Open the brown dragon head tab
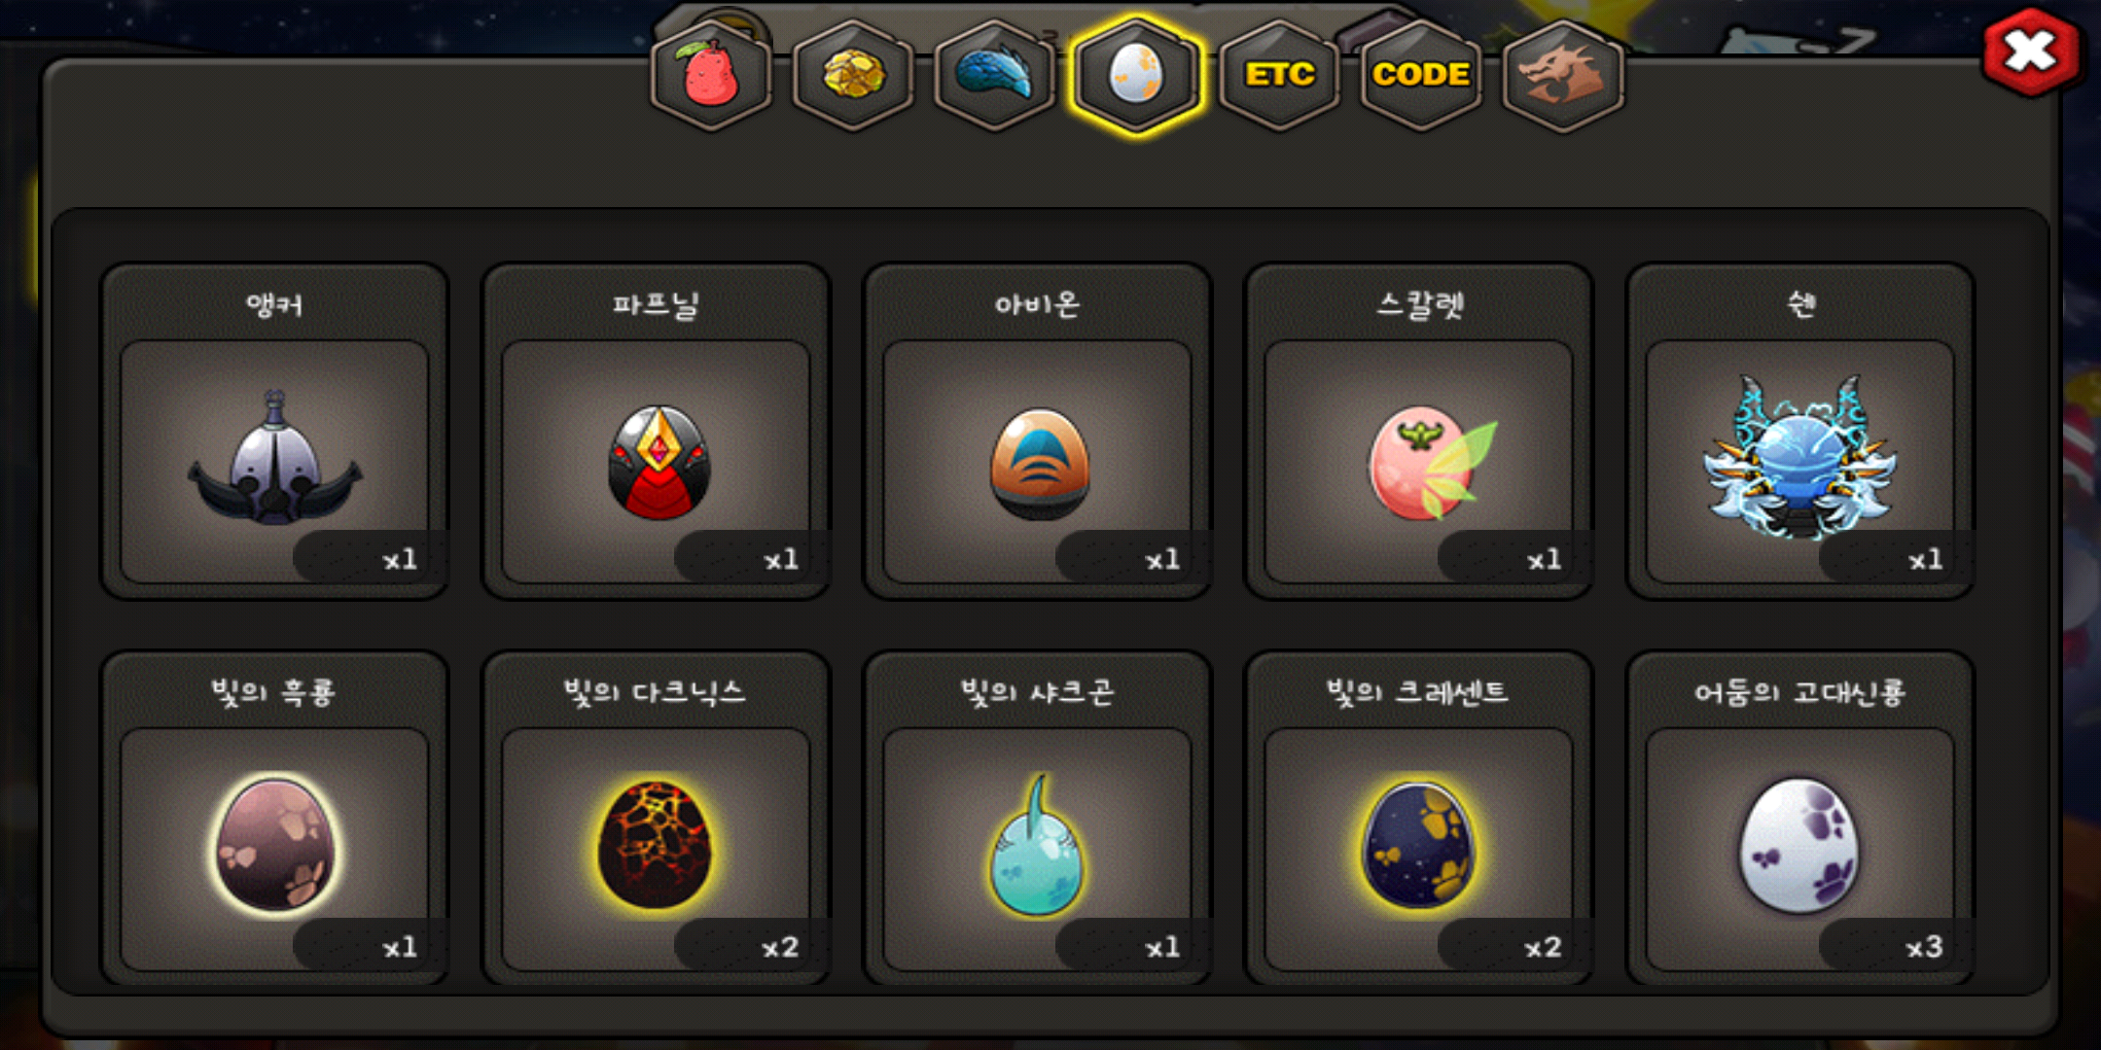 [1563, 75]
